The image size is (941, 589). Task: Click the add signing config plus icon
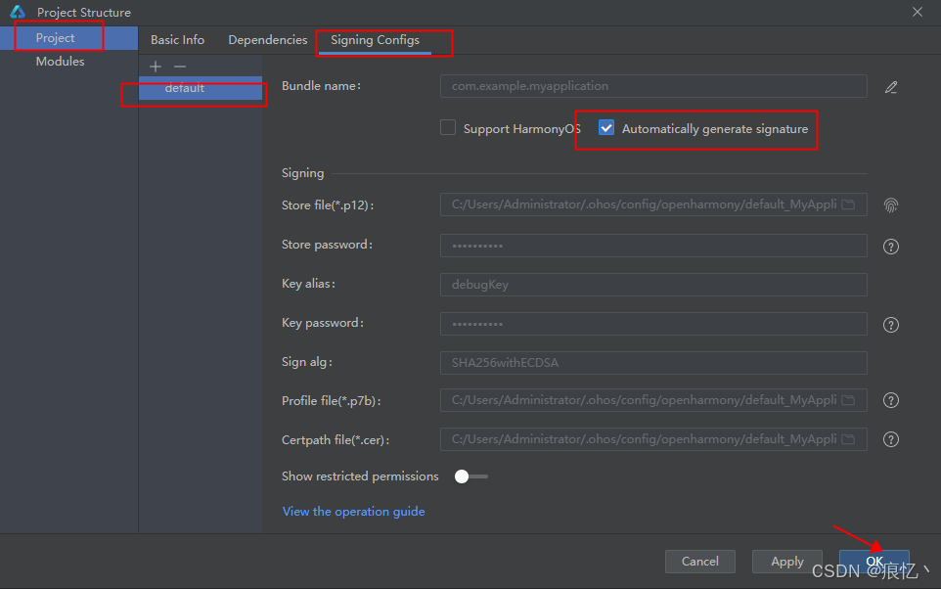click(x=155, y=67)
